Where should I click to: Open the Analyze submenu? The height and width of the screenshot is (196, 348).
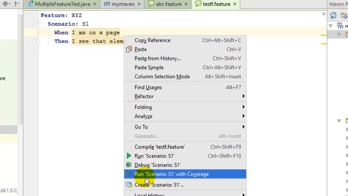tap(185, 116)
